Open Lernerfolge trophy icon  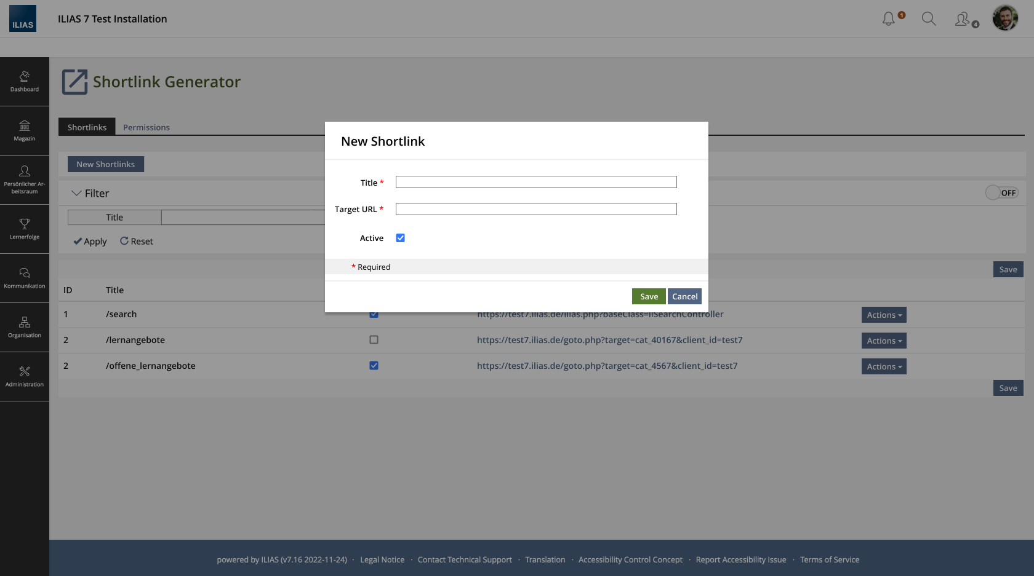[x=25, y=229]
